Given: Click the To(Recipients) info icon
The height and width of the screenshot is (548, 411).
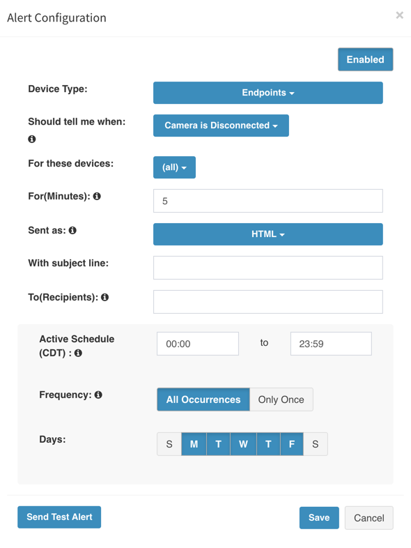Looking at the screenshot, I should [x=104, y=297].
